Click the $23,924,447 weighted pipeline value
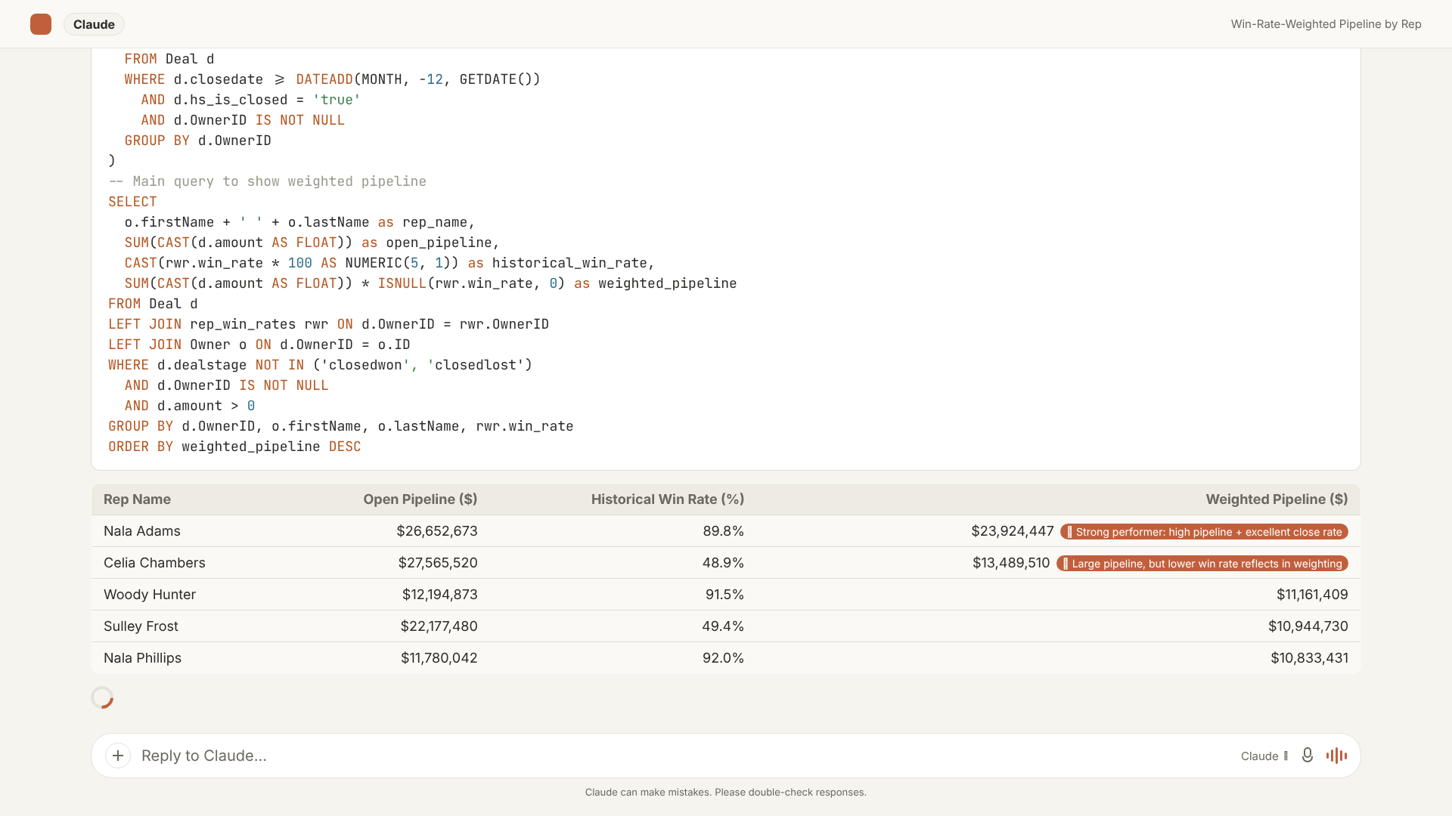 (1013, 531)
